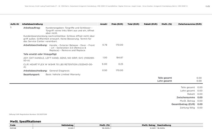This screenshot has width=212, height=129.
Task: Click the 0.00 value beside summary Rabatt
Action: [200, 94]
